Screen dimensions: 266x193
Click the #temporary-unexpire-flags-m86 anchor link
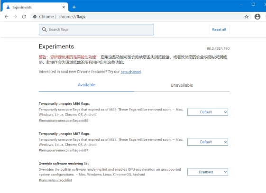pyautogui.click(x=64, y=120)
